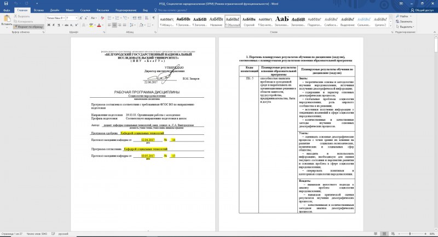Viewport: 438px width, 237px height.
Task: Expand numbered list options
Action: [120, 18]
